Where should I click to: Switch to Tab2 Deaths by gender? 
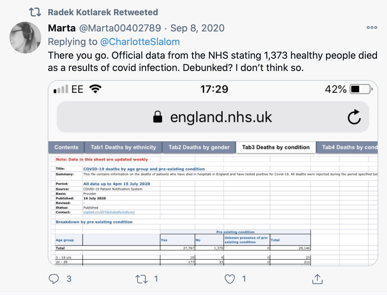(199, 147)
